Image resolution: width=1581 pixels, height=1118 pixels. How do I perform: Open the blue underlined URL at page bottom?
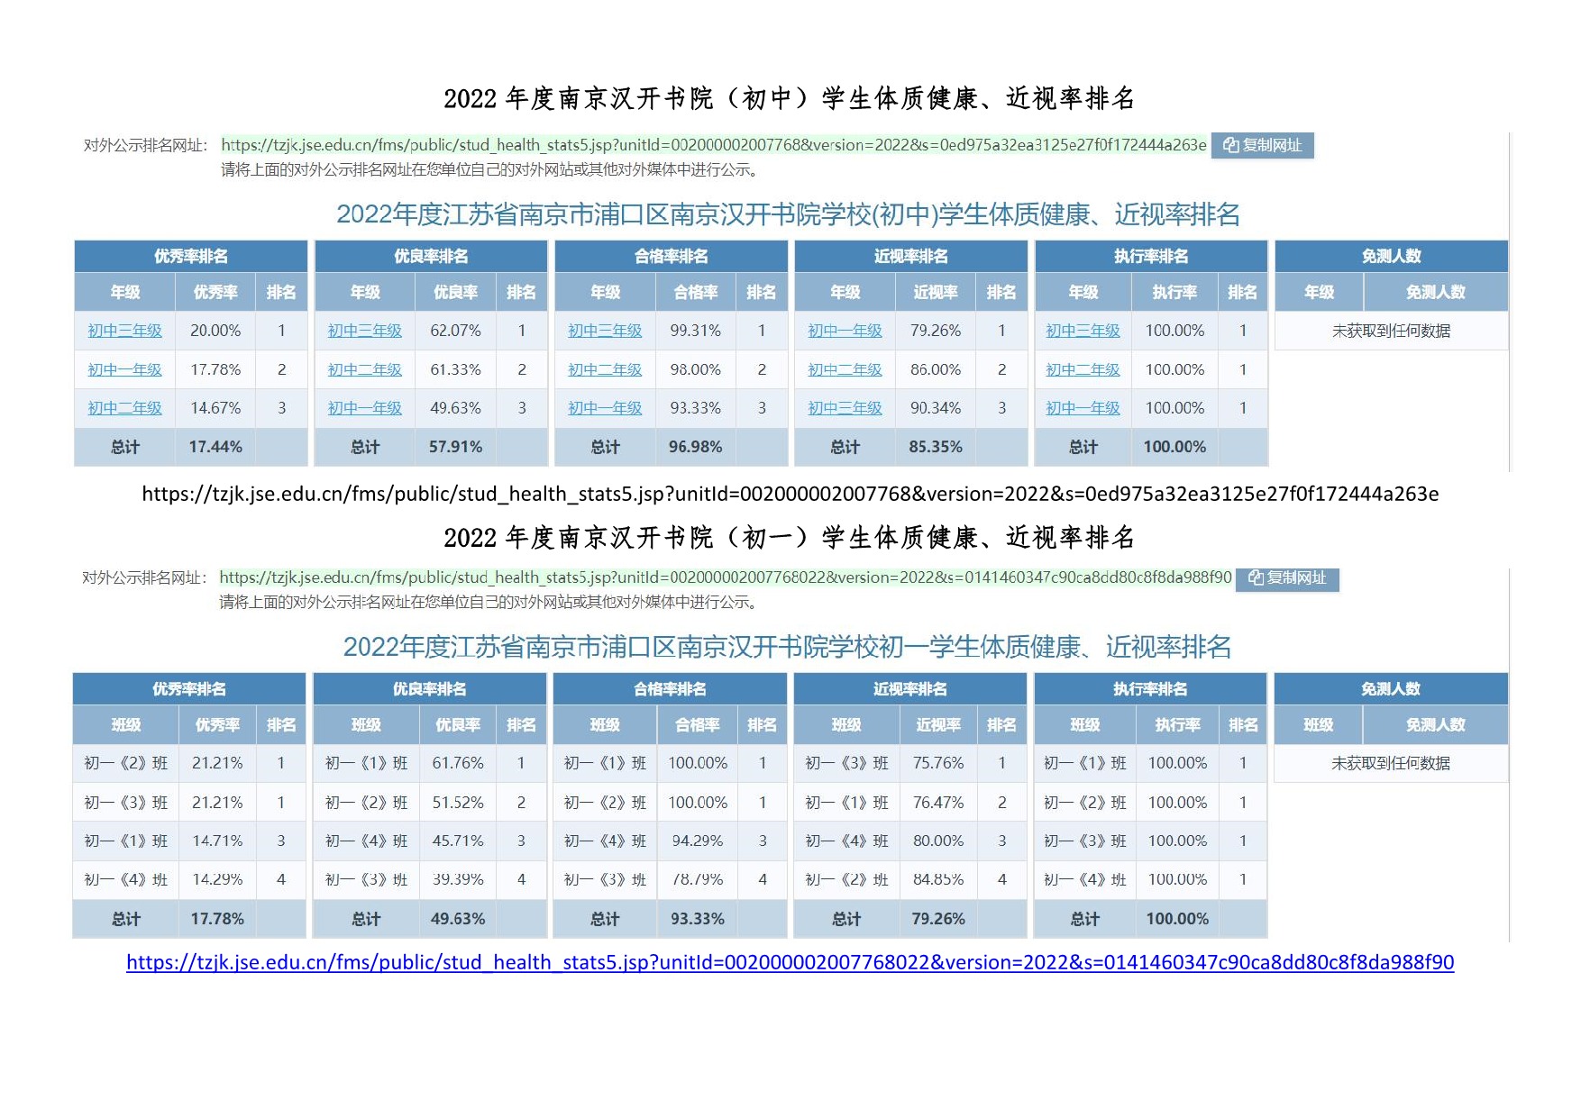coord(790,962)
